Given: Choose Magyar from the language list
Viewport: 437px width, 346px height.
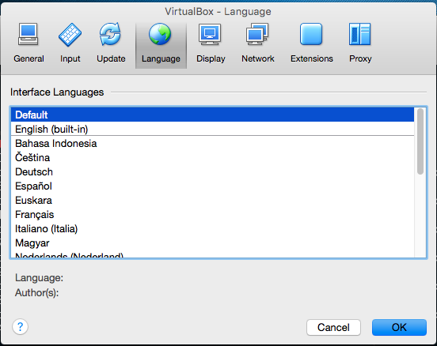Looking at the screenshot, I should click(212, 243).
